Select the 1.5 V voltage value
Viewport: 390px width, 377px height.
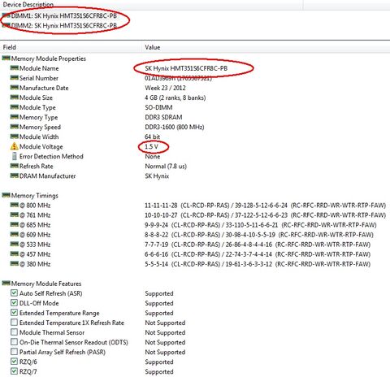point(151,146)
